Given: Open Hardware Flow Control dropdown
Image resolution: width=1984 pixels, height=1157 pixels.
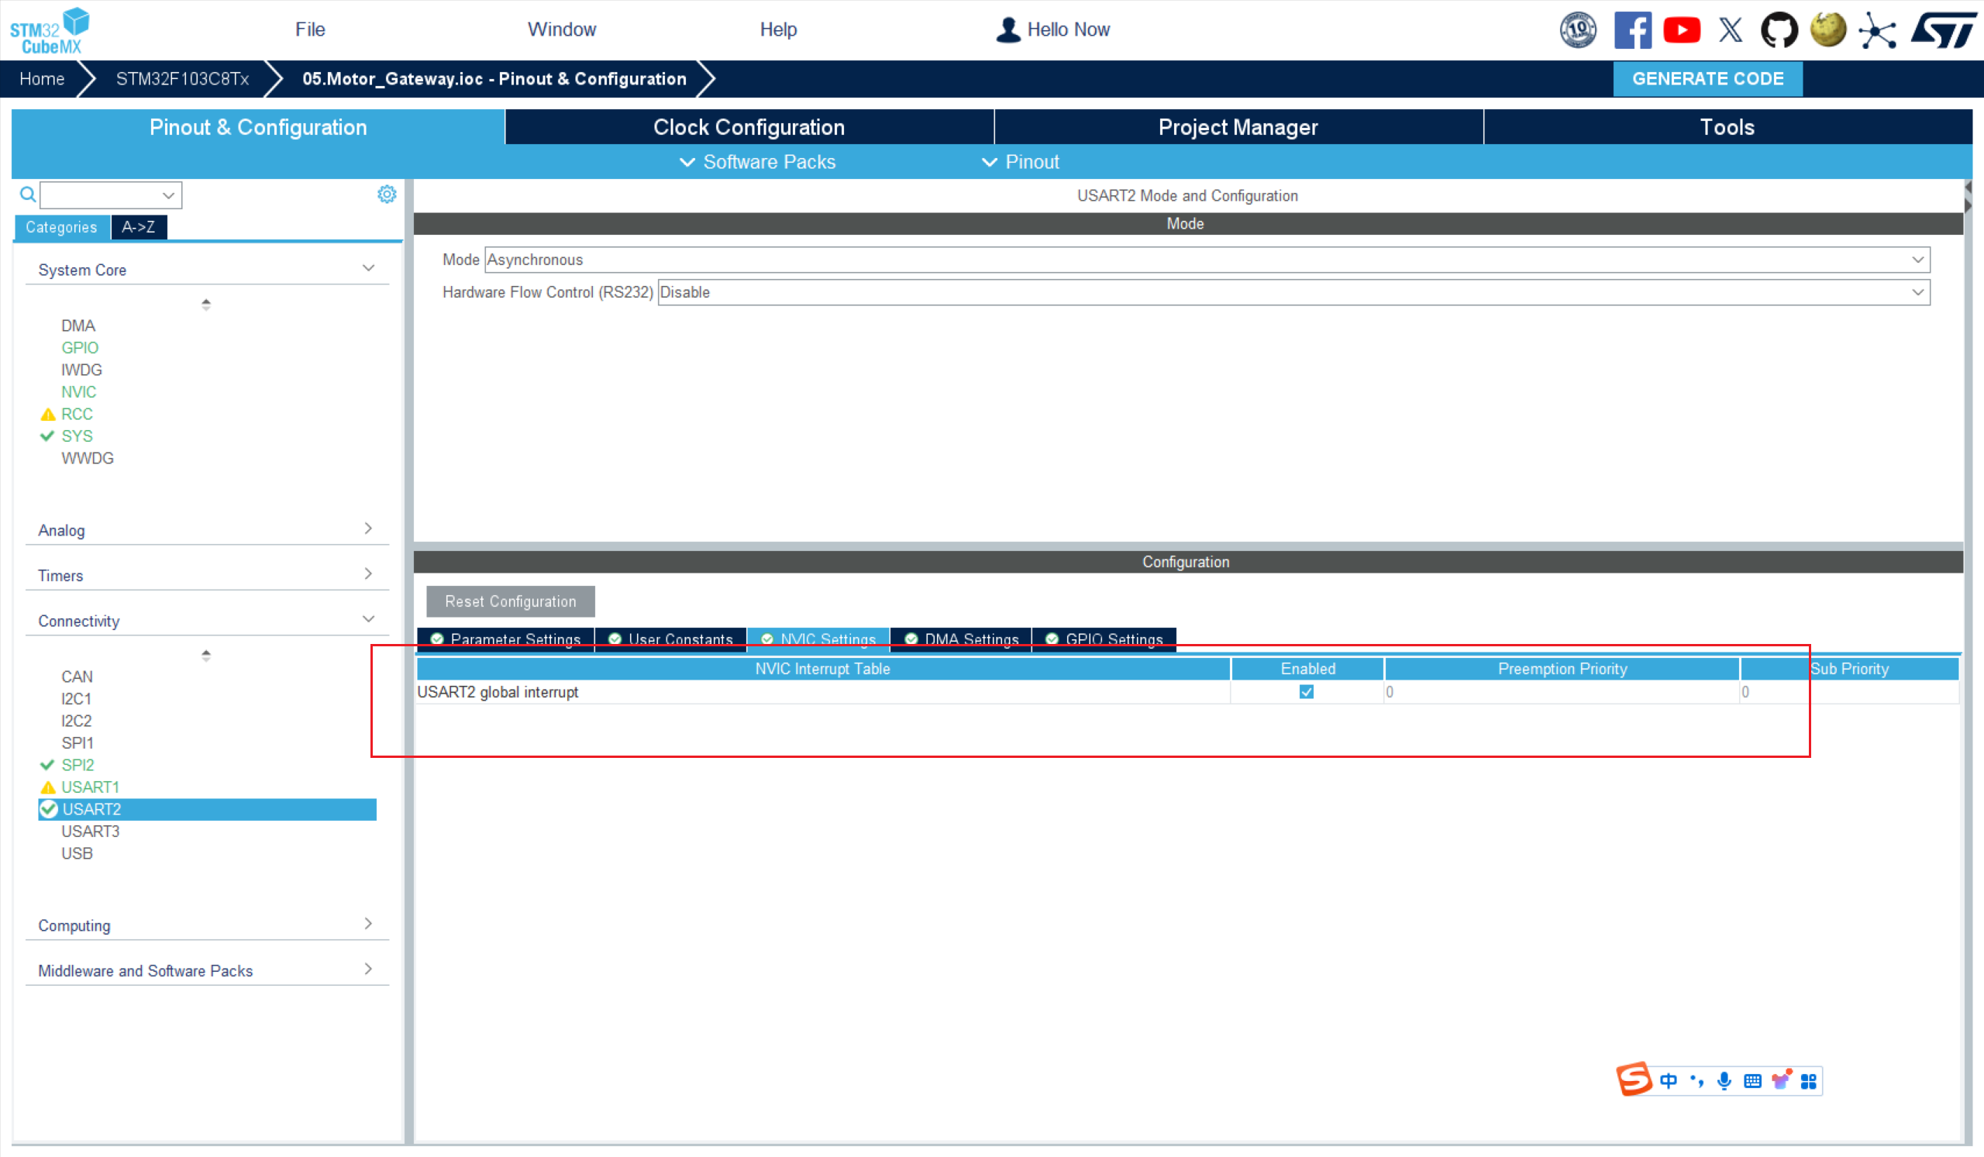Looking at the screenshot, I should [1917, 292].
